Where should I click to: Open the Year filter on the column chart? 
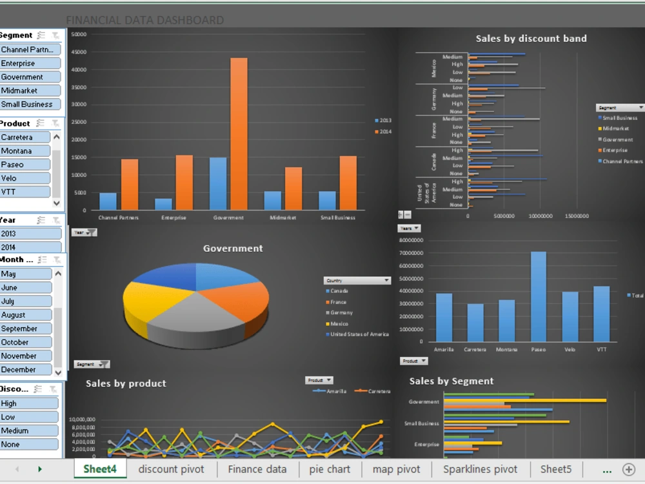click(84, 232)
